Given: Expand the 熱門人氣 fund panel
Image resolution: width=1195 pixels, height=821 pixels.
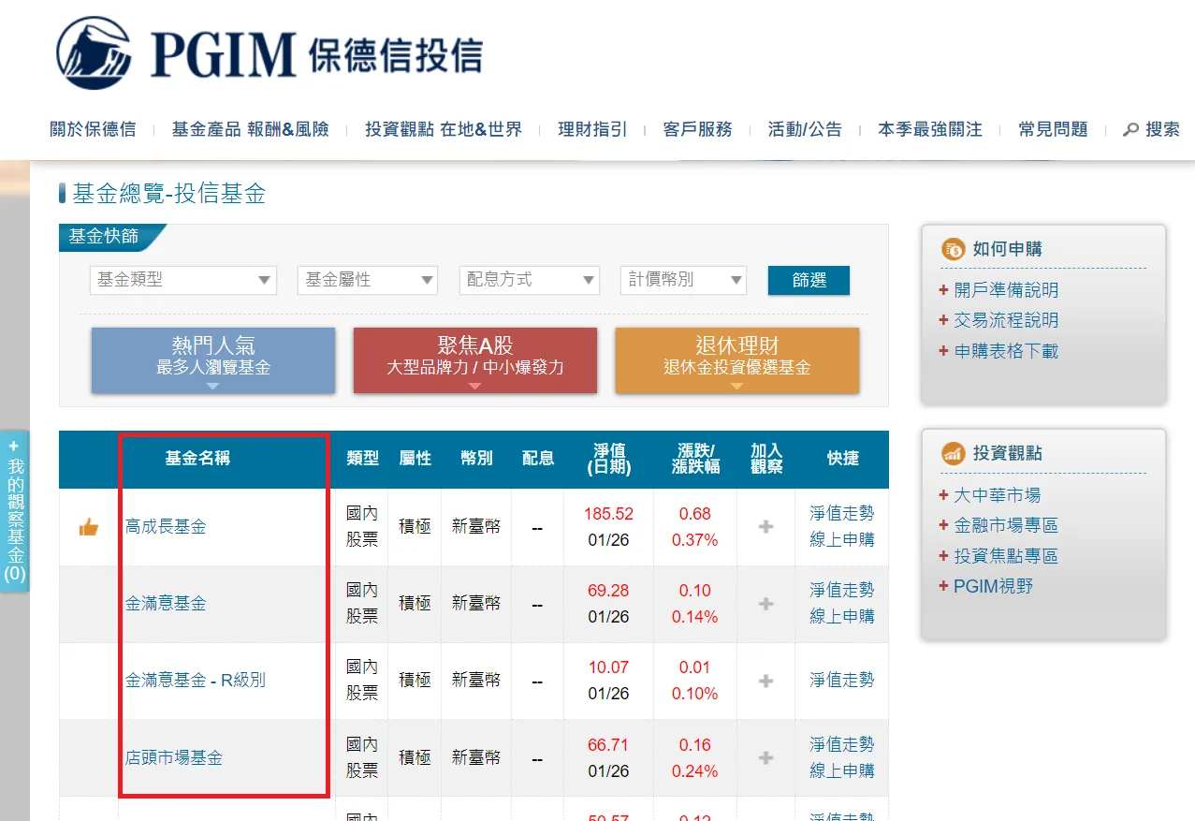Looking at the screenshot, I should 213,360.
